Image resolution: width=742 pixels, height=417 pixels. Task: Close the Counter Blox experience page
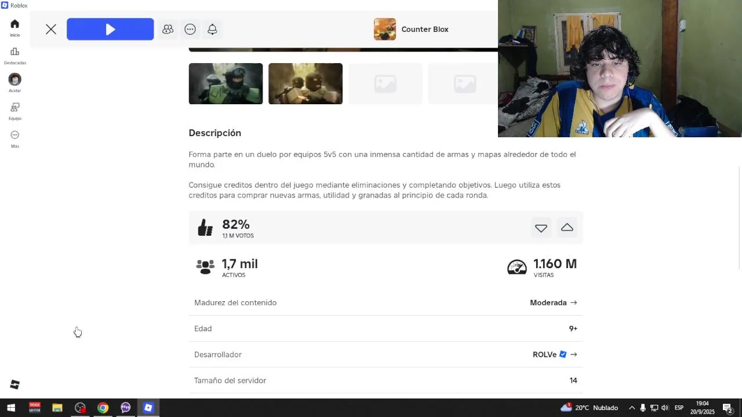coord(51,30)
